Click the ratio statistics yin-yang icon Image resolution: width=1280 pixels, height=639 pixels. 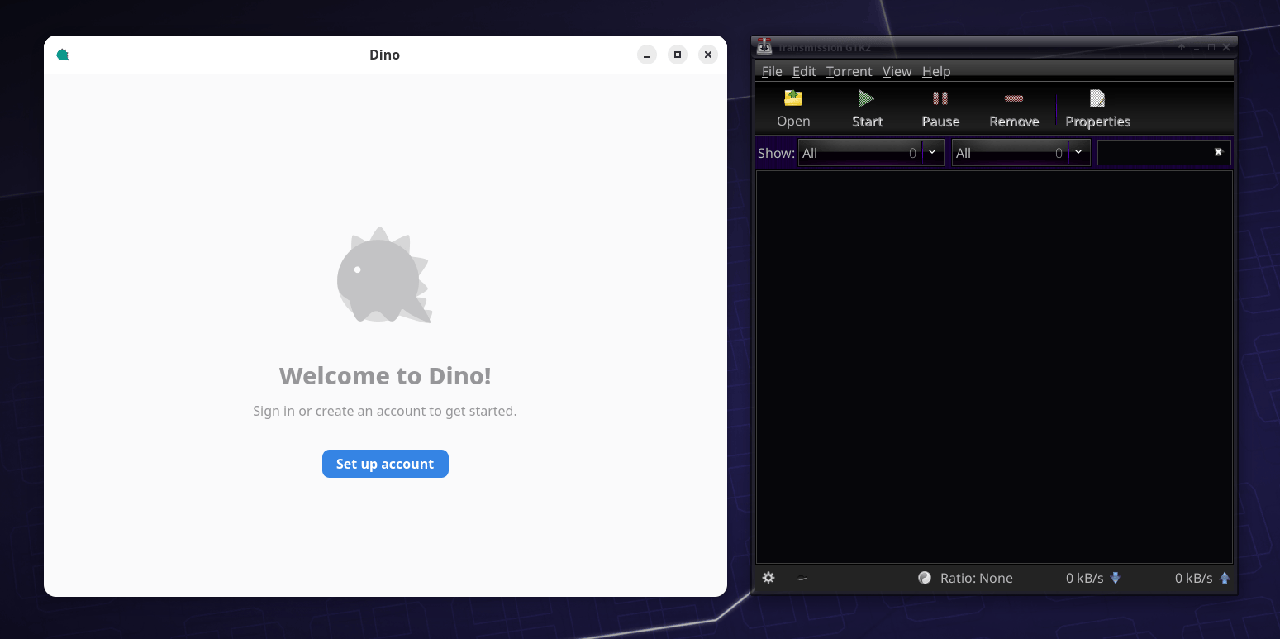point(925,578)
